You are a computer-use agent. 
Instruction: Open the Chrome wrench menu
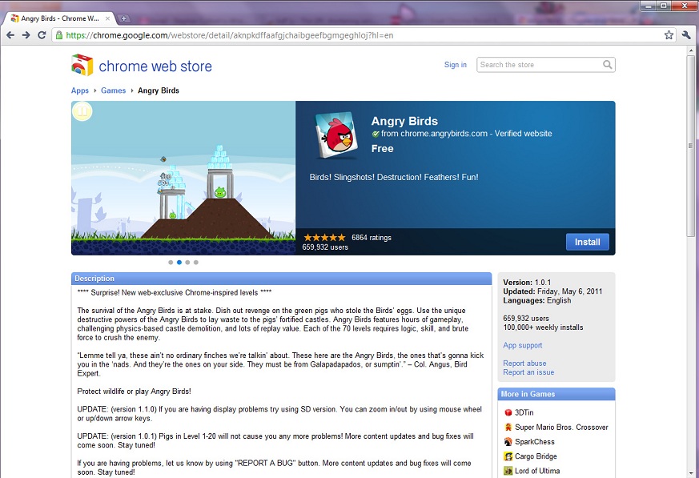(x=686, y=35)
